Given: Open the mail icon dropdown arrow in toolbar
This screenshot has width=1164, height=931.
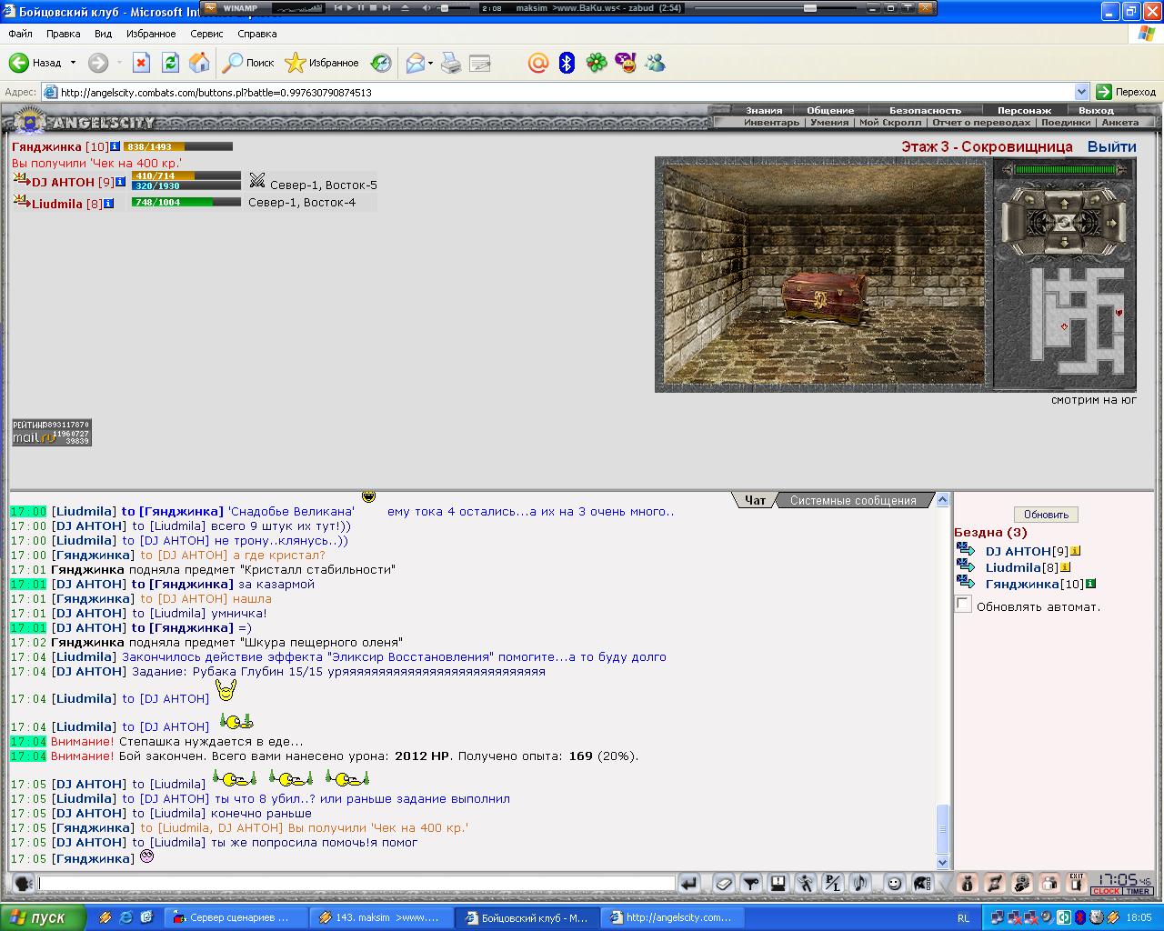Looking at the screenshot, I should 430,63.
